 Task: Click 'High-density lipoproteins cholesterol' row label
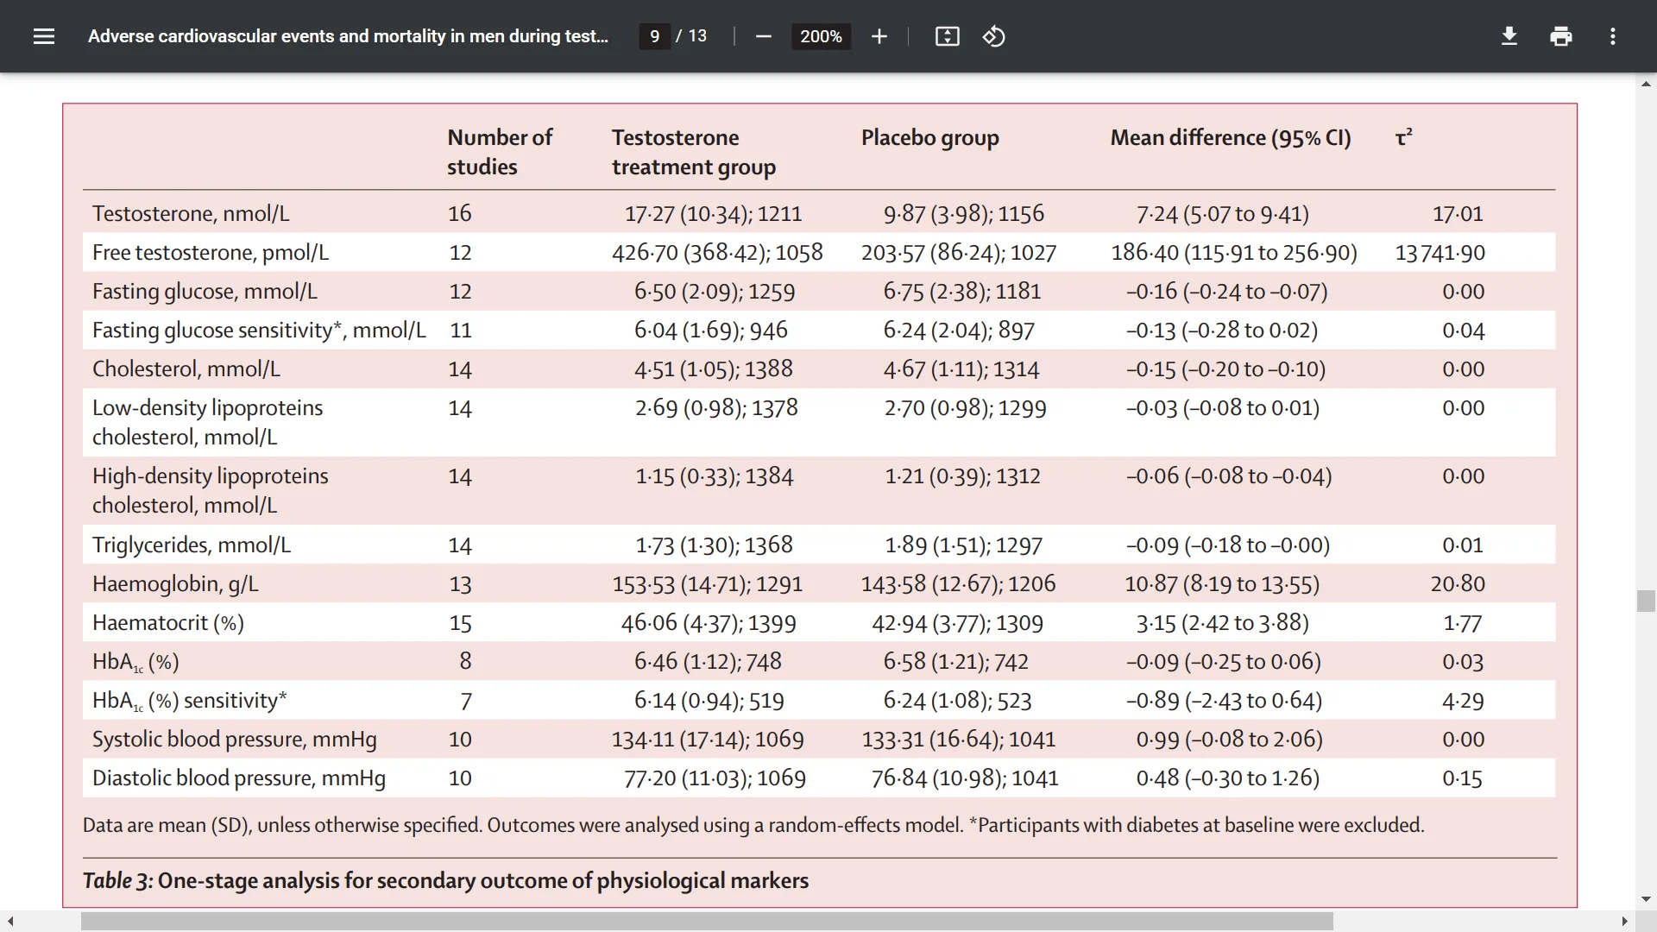pos(211,490)
